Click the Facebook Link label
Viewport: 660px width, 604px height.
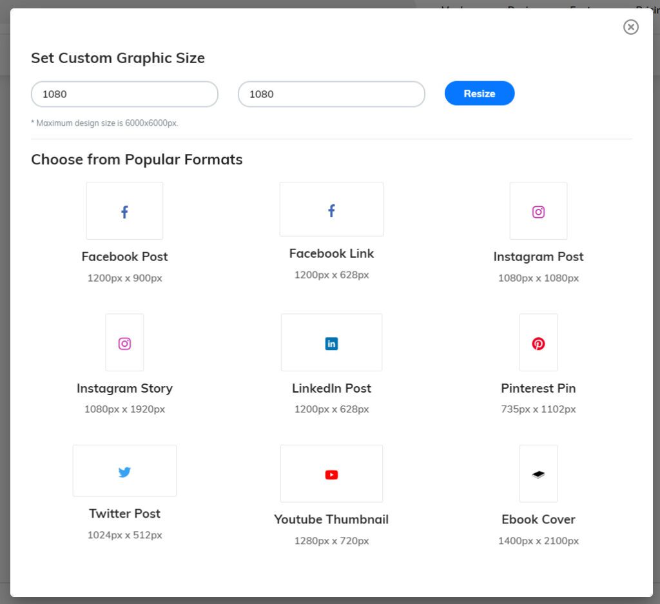coord(332,253)
